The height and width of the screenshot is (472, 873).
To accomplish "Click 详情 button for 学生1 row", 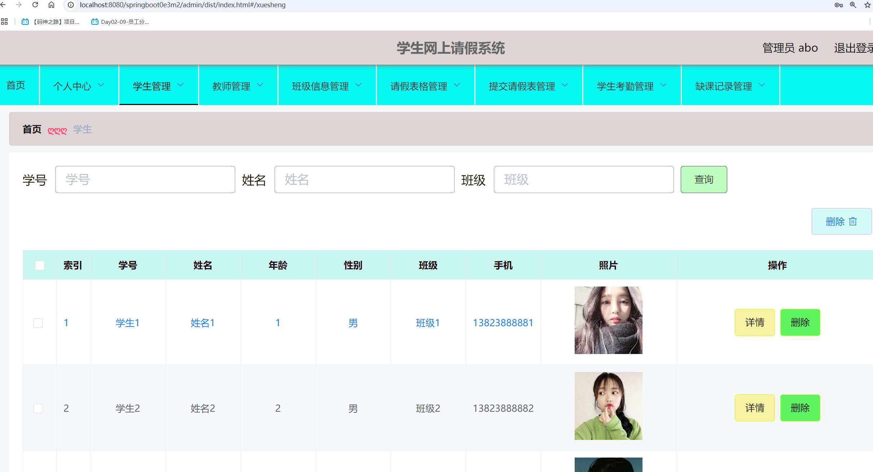I will coord(754,322).
